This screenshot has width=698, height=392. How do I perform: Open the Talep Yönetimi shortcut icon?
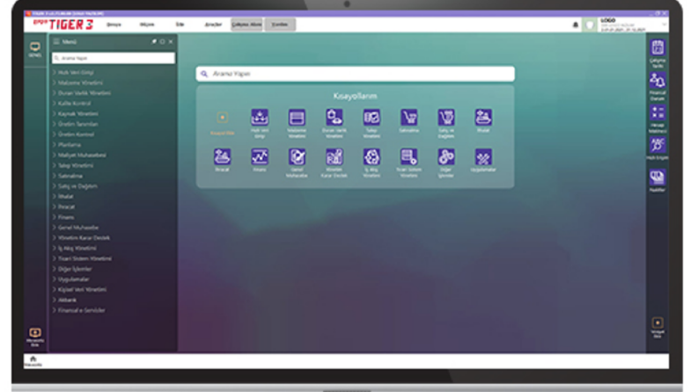tap(371, 118)
